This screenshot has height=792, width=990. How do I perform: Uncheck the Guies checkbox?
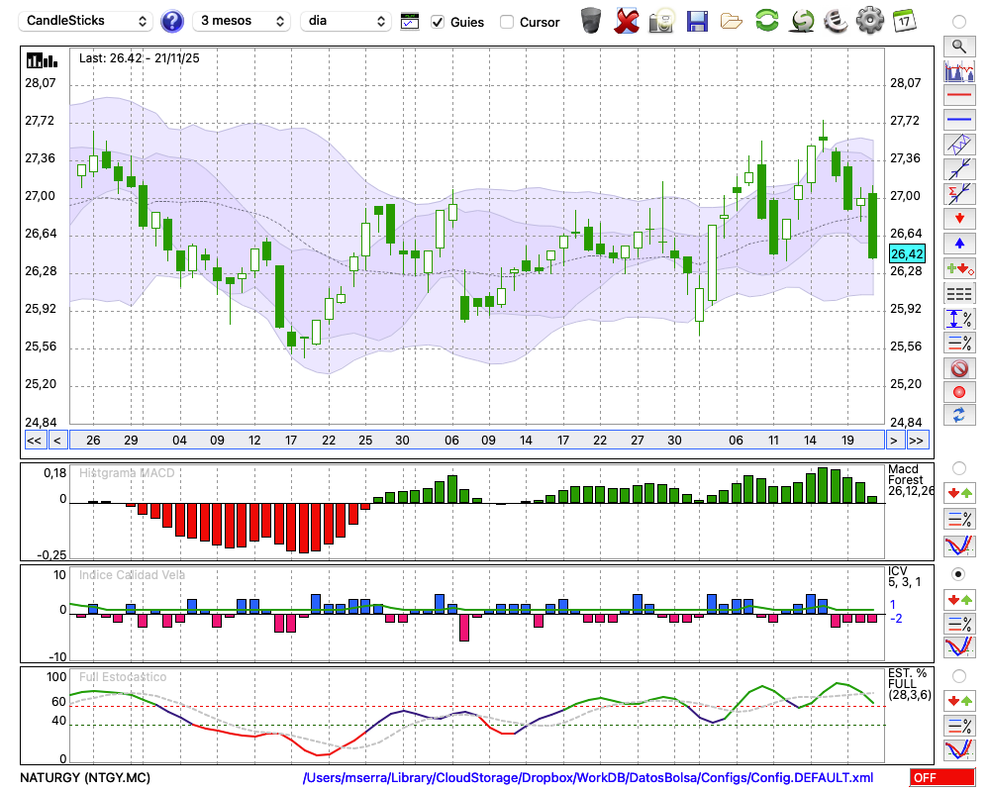438,22
